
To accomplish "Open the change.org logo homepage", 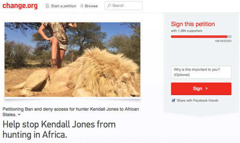I will tap(20, 6).
